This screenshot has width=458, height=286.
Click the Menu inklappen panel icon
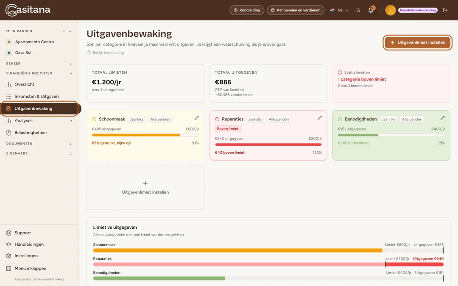point(8,269)
